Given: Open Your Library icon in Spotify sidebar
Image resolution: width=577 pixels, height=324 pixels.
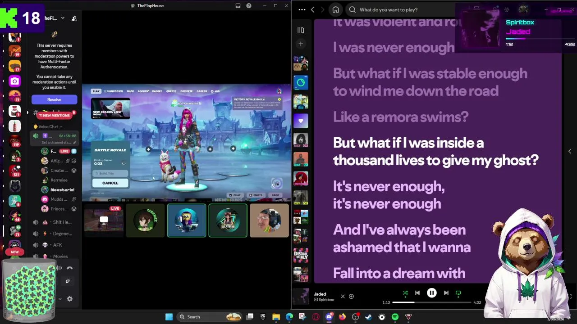Looking at the screenshot, I should coord(301,30).
